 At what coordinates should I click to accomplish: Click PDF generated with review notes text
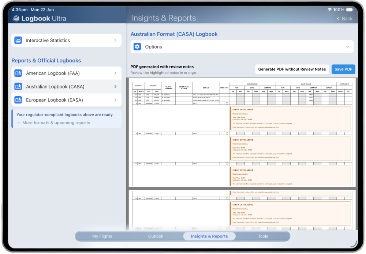[162, 67]
